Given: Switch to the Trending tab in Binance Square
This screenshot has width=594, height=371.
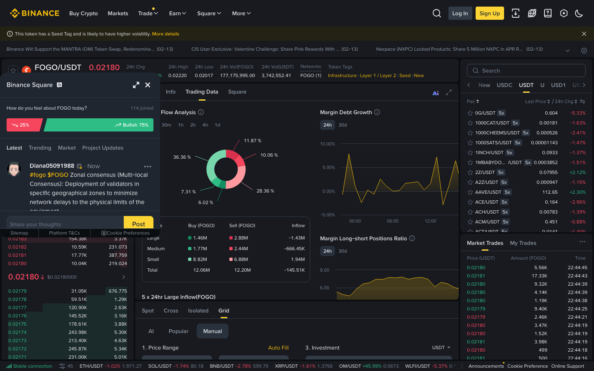Looking at the screenshot, I should (x=40, y=148).
